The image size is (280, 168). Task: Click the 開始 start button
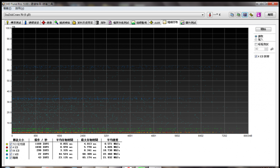(263, 29)
